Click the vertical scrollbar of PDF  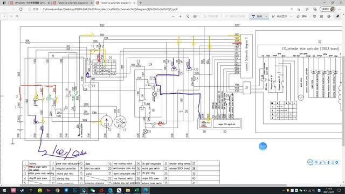(x=344, y=101)
